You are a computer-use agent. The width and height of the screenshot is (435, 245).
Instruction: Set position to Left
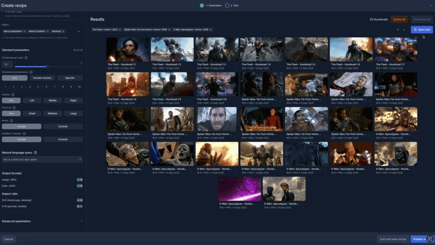(x=32, y=100)
